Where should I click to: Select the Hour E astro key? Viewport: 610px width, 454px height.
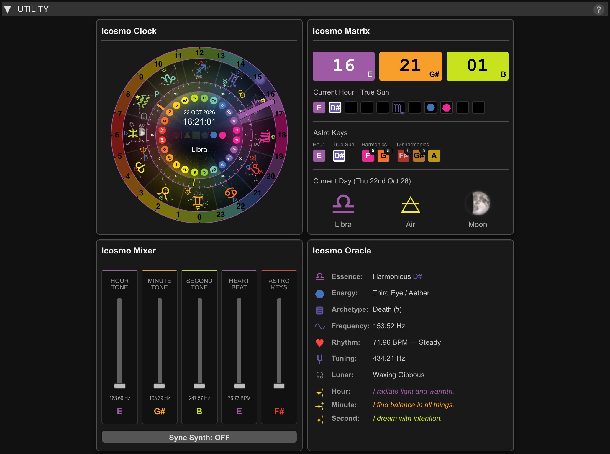click(x=319, y=156)
